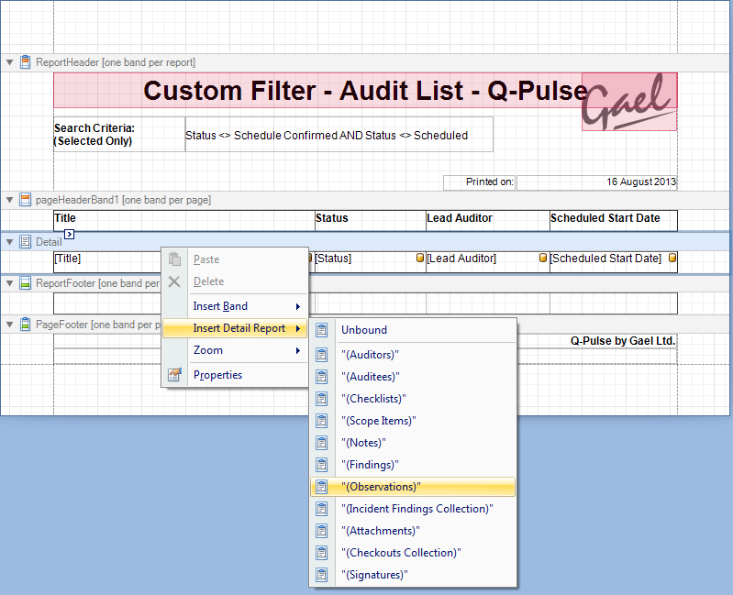Collapse the Detail band
Image resolution: width=733 pixels, height=595 pixels.
pyautogui.click(x=9, y=242)
